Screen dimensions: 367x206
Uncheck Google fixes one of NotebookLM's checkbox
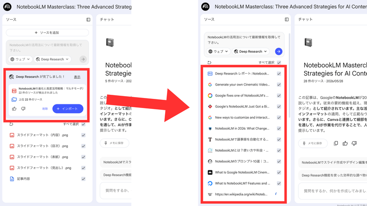click(x=279, y=96)
